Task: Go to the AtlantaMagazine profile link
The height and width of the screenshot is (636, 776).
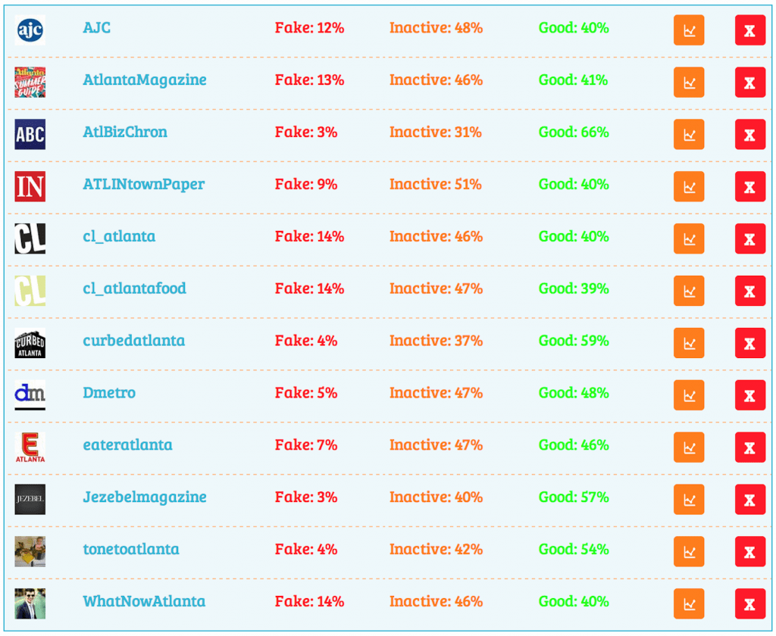Action: coord(144,80)
